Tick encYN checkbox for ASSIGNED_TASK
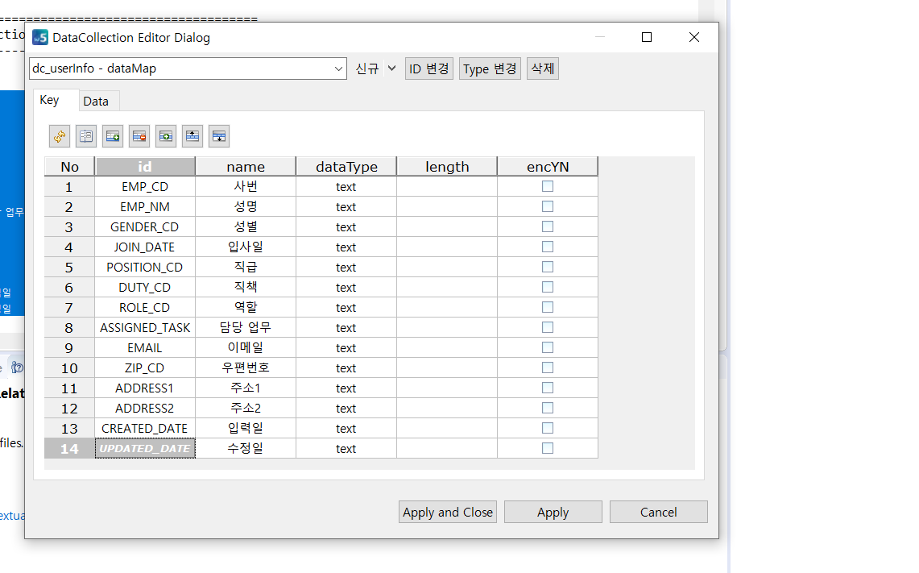The width and height of the screenshot is (919, 573). point(548,327)
